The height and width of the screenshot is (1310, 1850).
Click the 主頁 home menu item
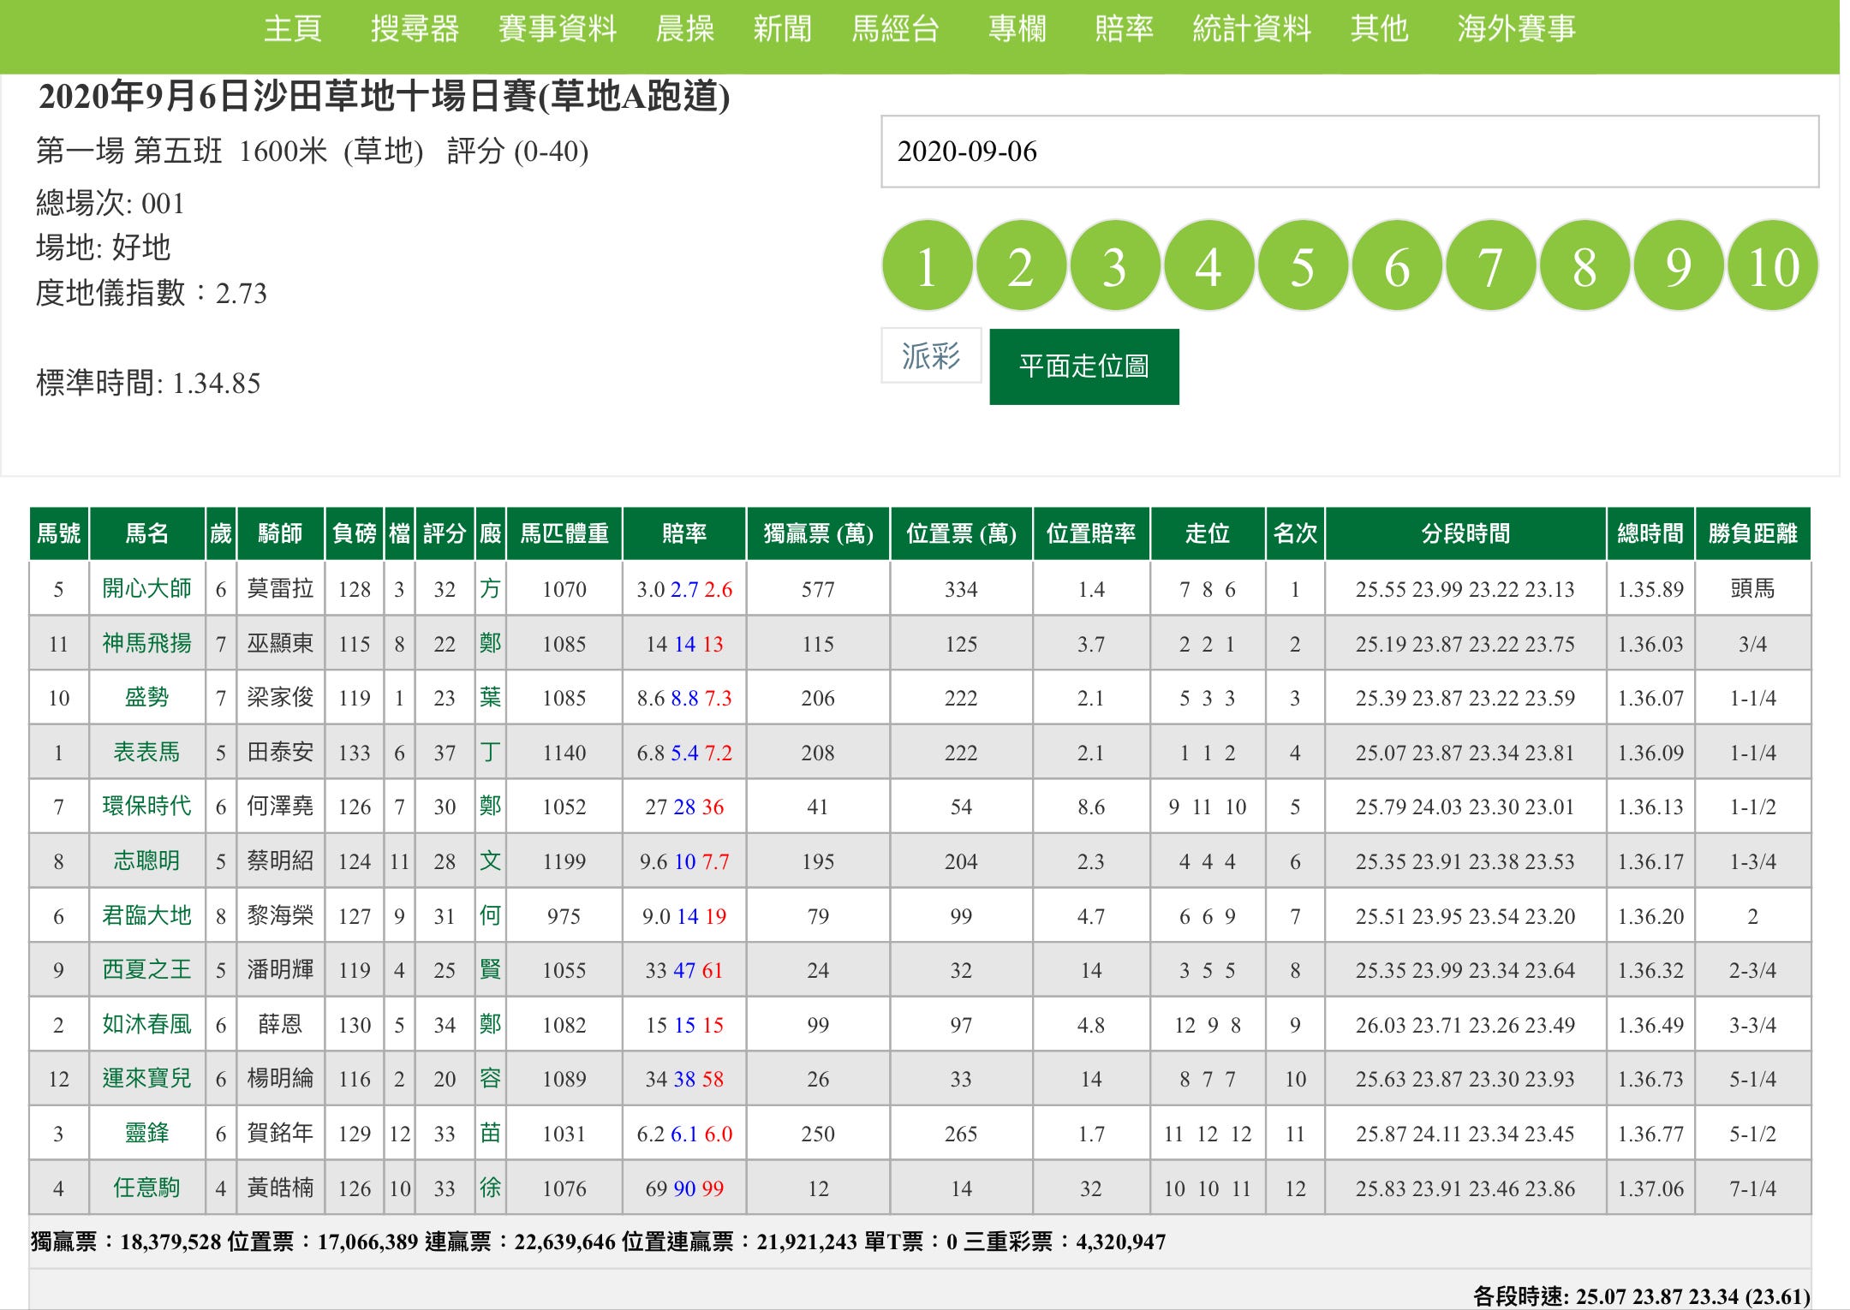[x=293, y=29]
